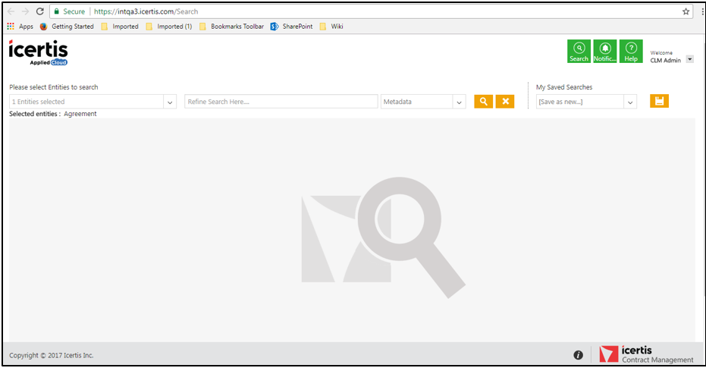This screenshot has height=368, width=706.
Task: Reload the page with refresh icon
Action: [x=40, y=11]
